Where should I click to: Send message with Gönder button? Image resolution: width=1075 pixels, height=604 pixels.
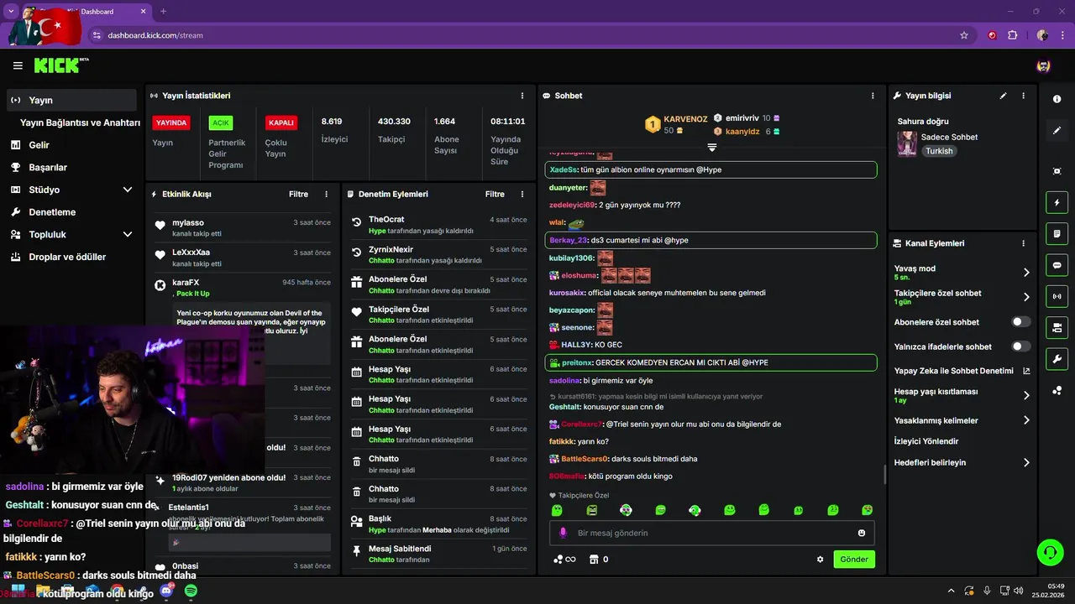(x=854, y=560)
